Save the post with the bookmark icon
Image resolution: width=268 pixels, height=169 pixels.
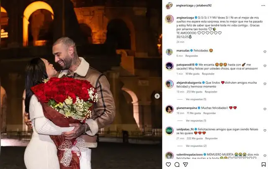(x=263, y=164)
